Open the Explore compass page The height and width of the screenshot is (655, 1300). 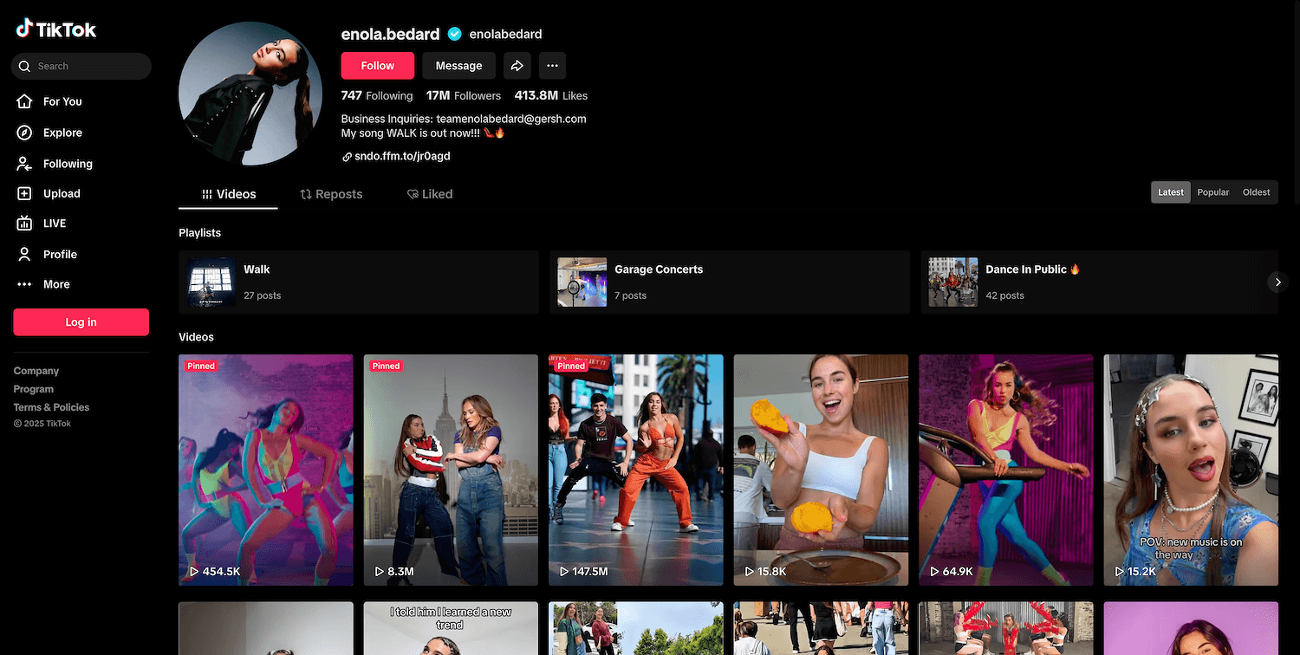(62, 133)
